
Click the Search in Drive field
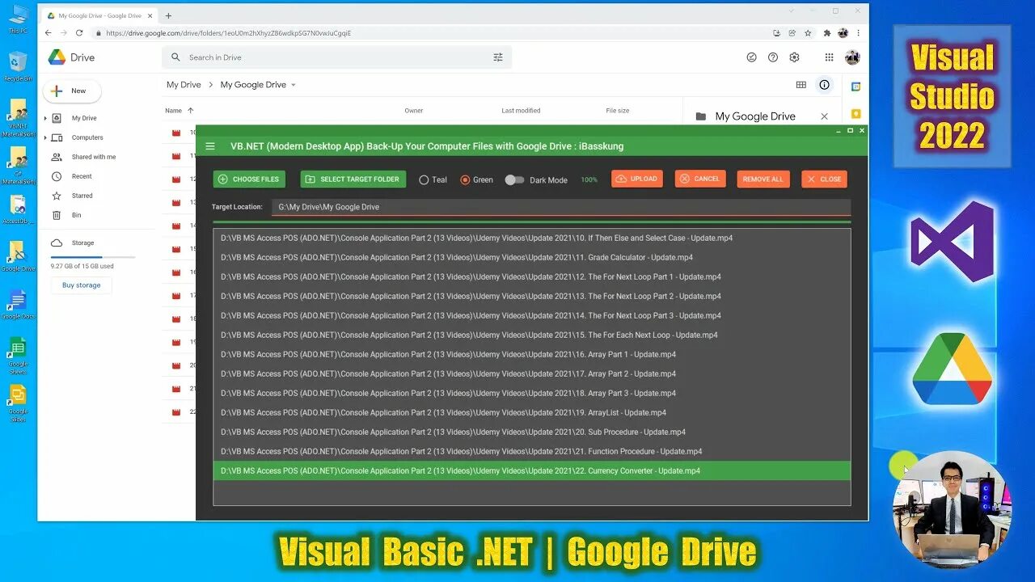(x=336, y=57)
